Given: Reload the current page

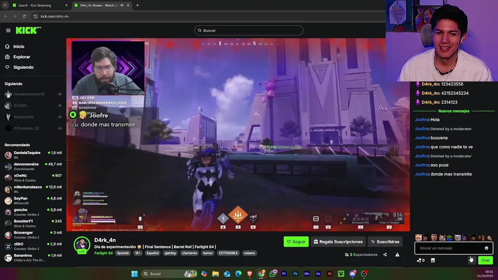Looking at the screenshot, I should pos(24,16).
